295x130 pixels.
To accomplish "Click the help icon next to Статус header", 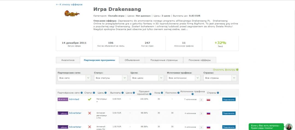I will point(94,93).
